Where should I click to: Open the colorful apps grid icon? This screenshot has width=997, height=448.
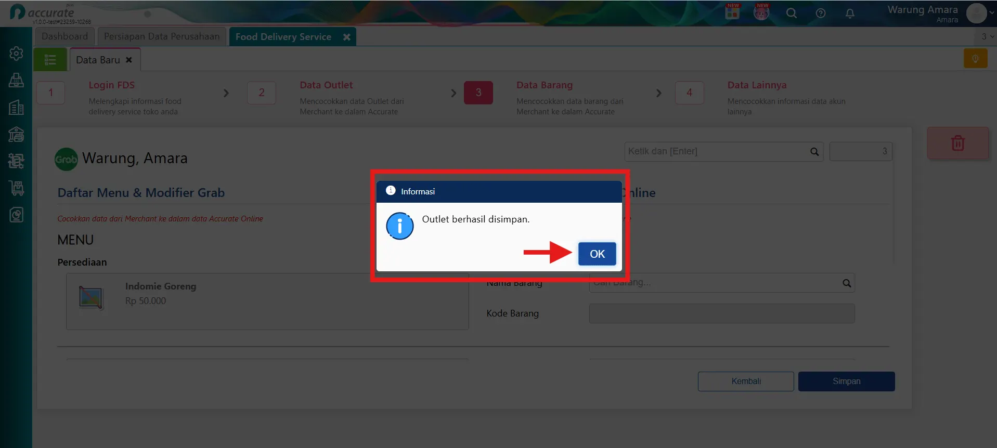pos(732,12)
